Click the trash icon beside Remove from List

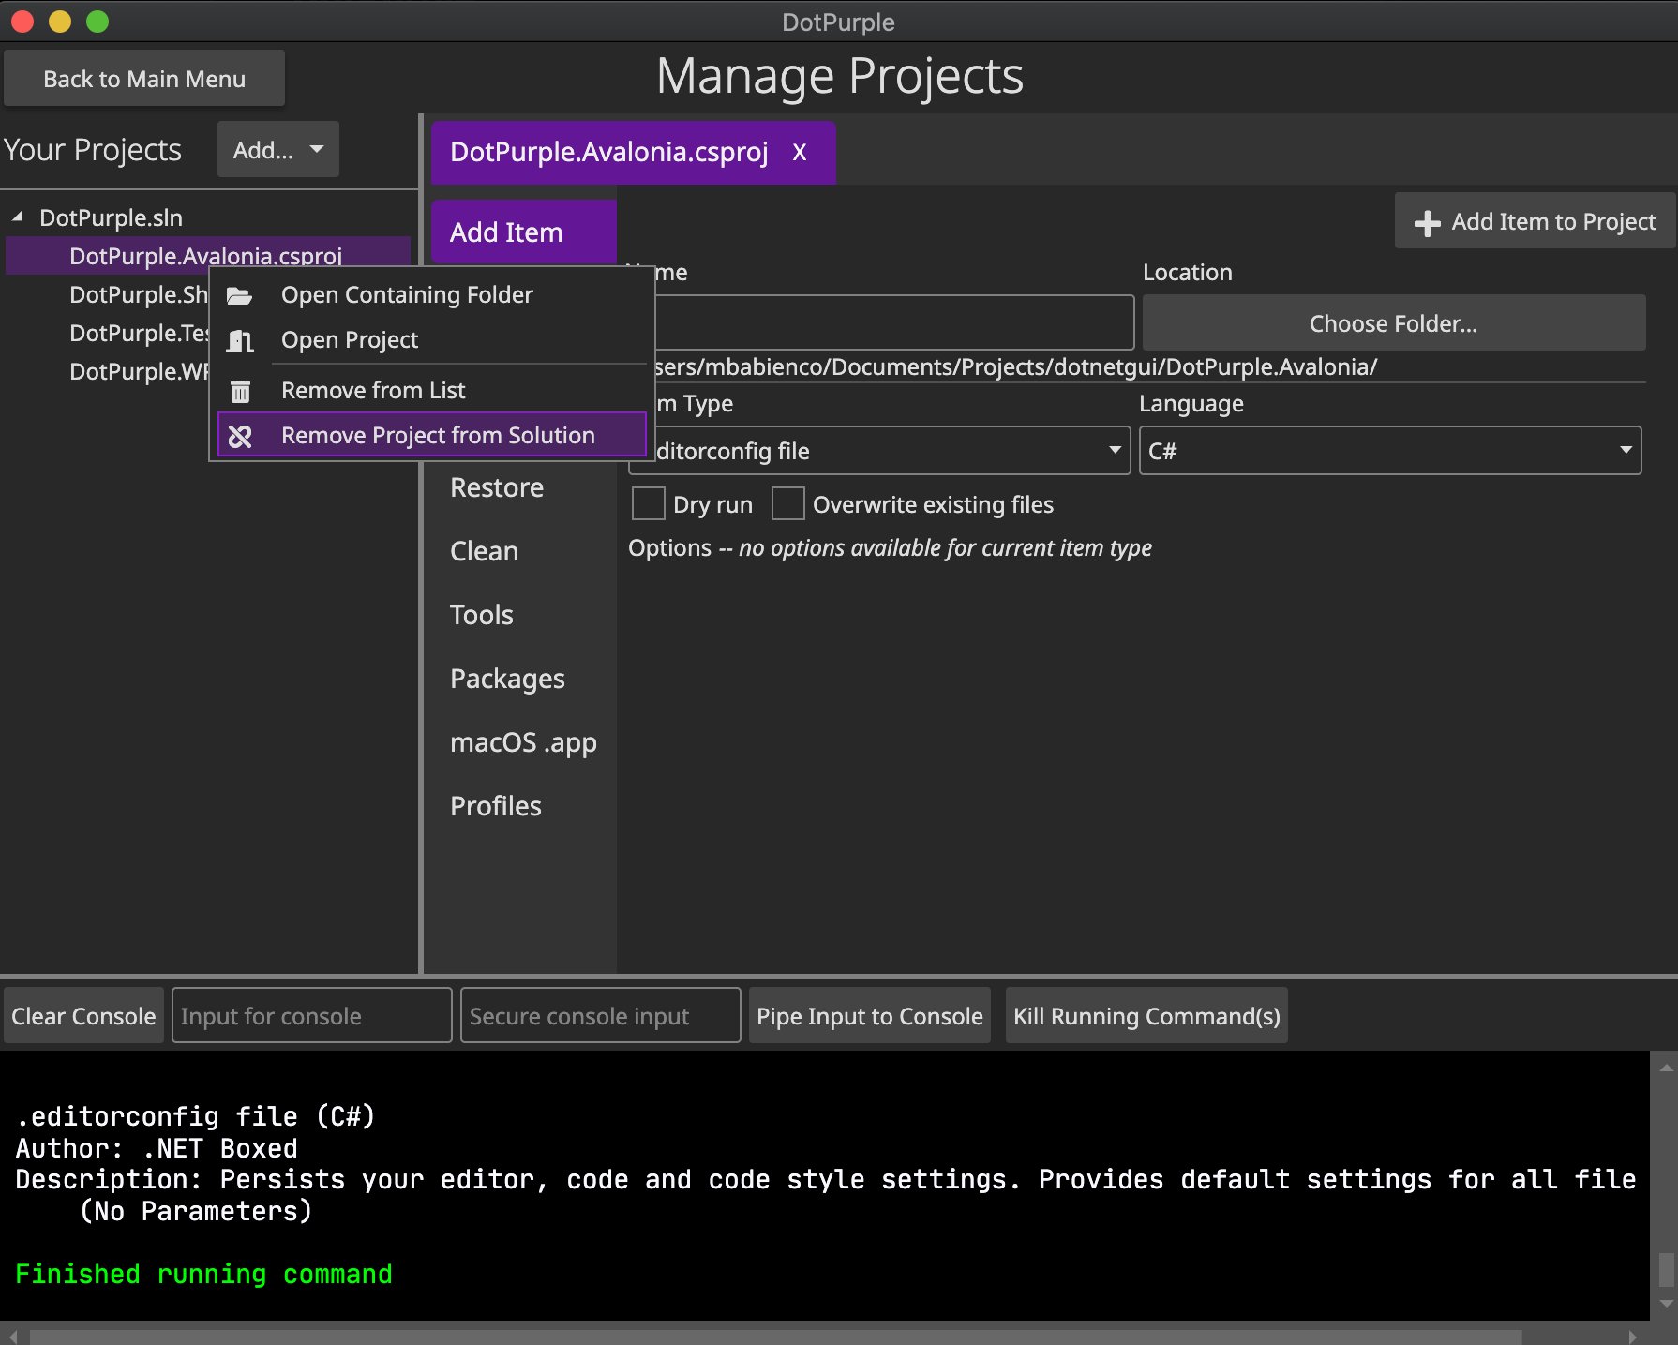point(240,391)
